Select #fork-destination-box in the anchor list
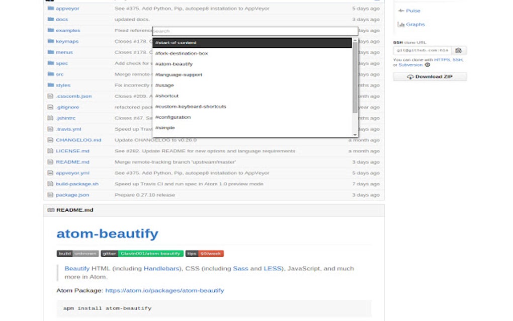Screen dimensions: 513x321 pos(252,53)
